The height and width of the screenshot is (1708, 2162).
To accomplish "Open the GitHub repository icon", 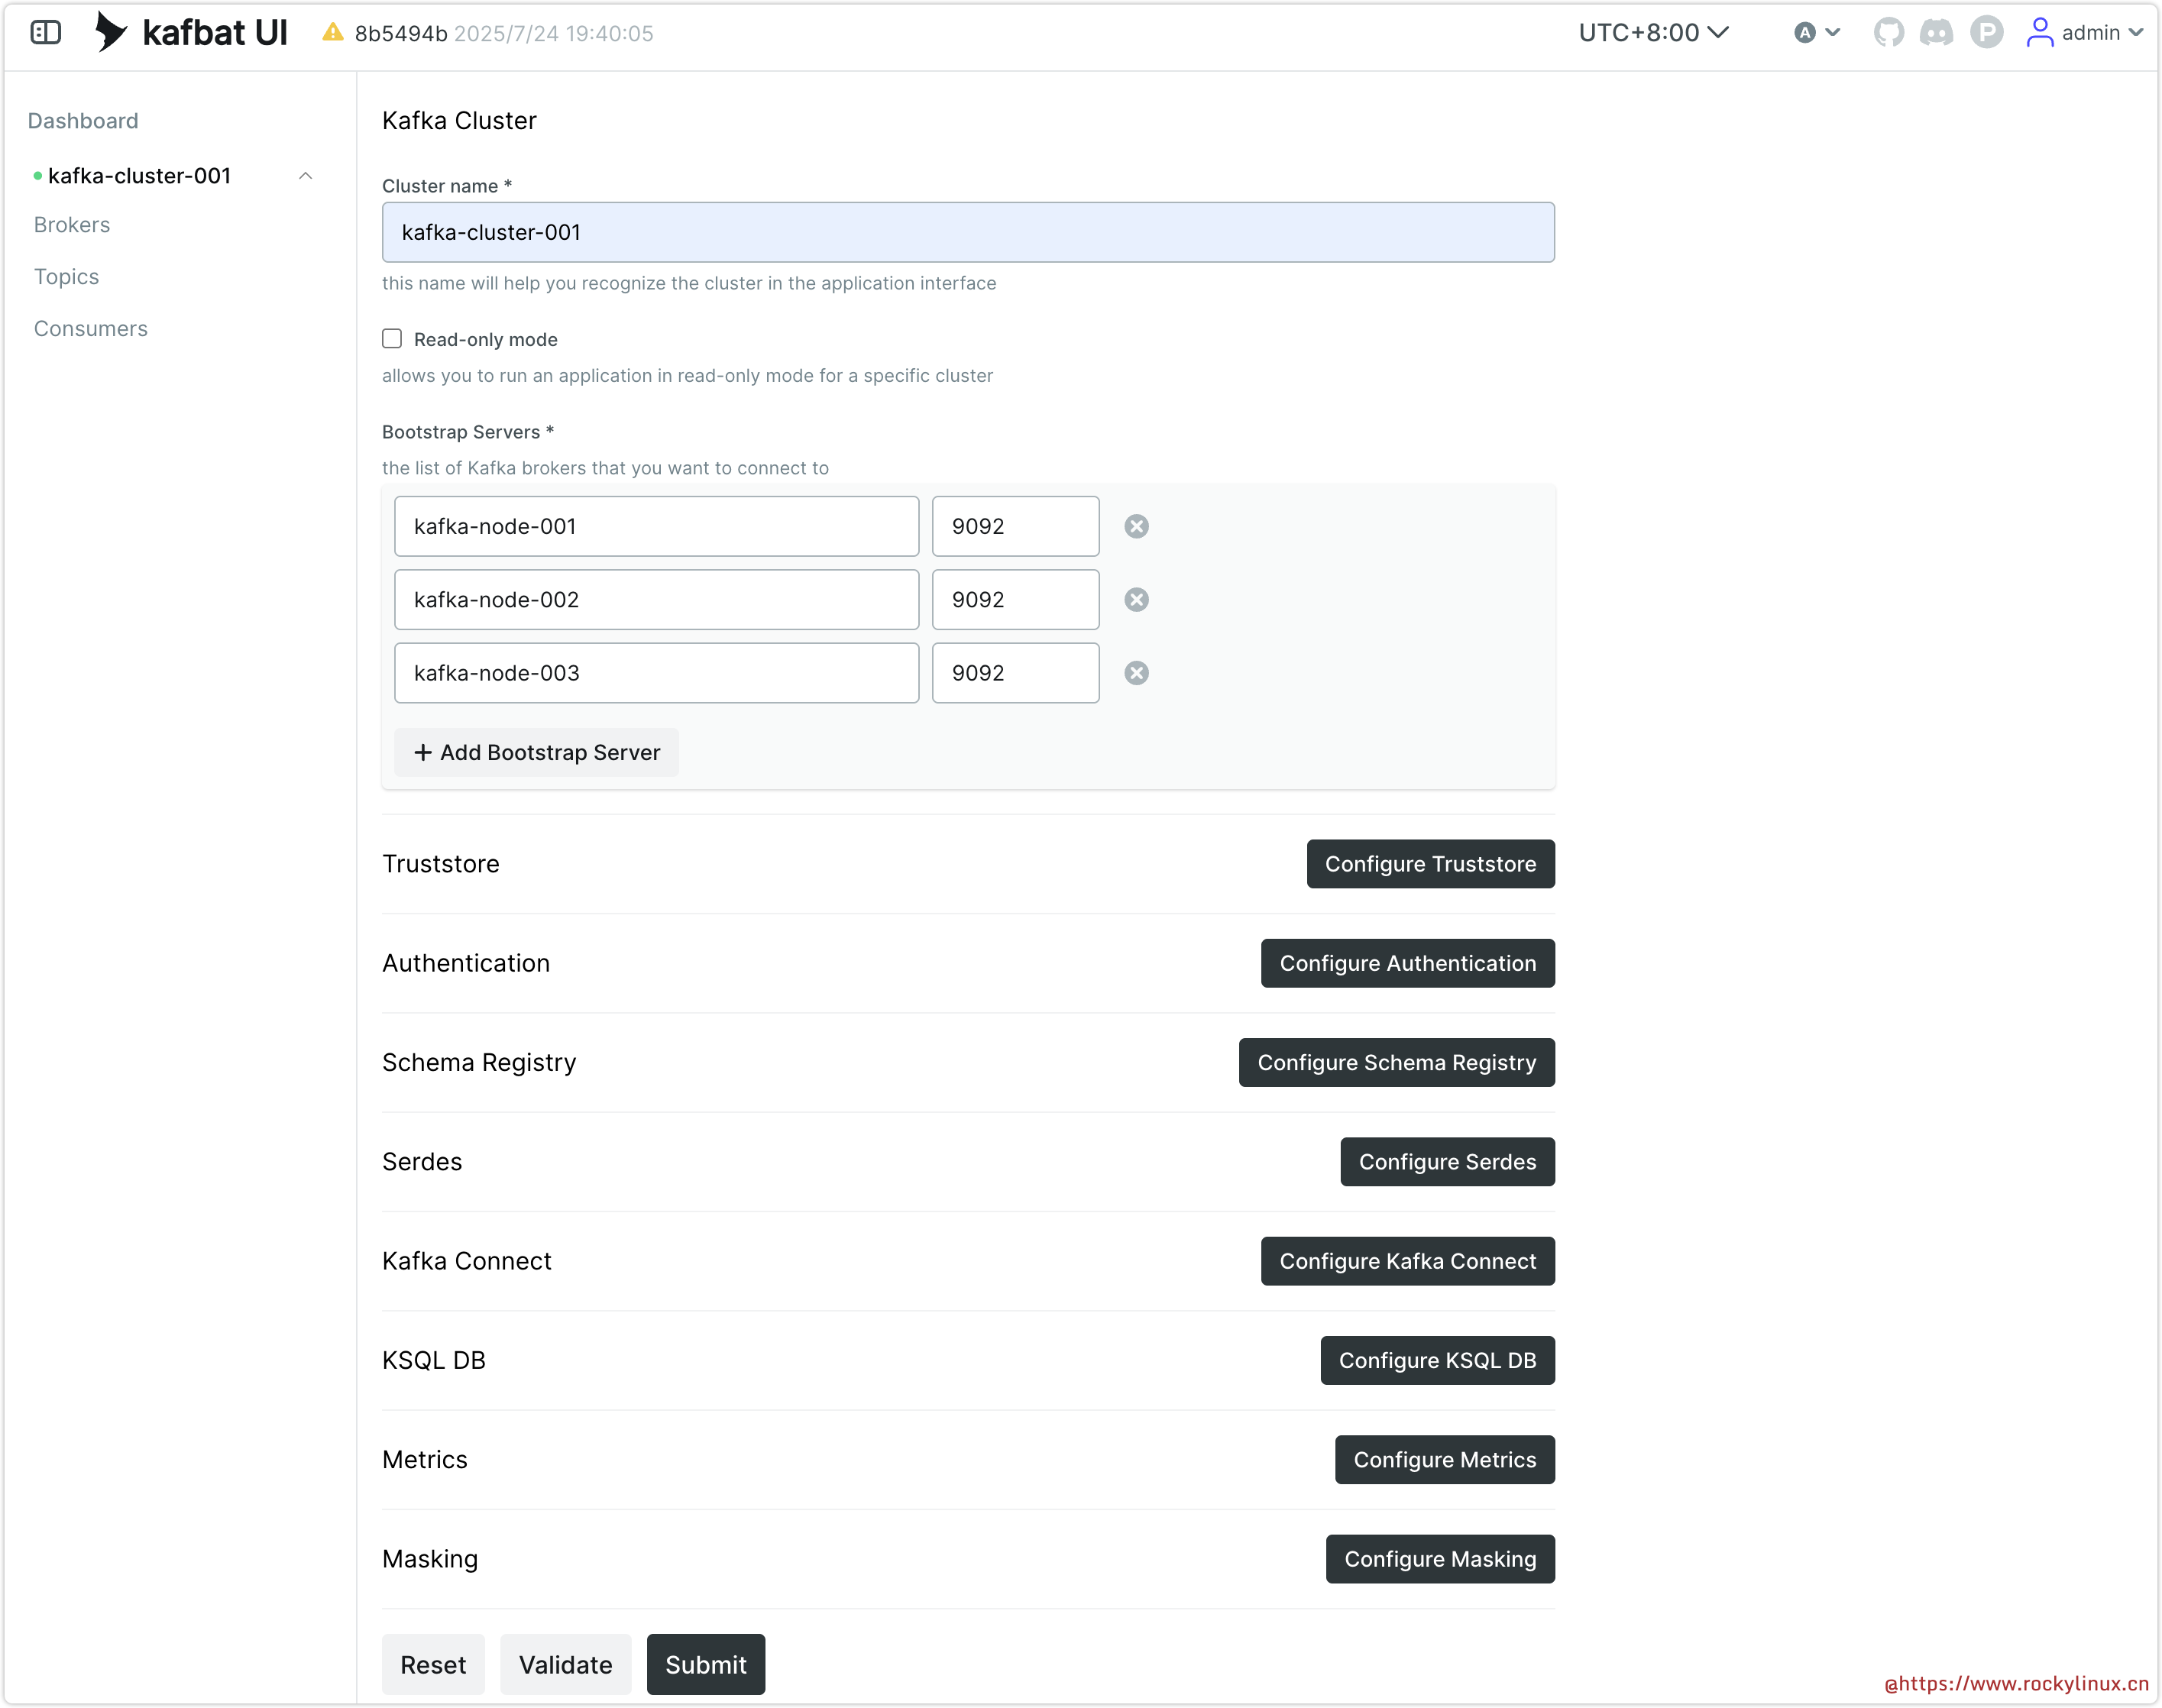I will point(1888,33).
